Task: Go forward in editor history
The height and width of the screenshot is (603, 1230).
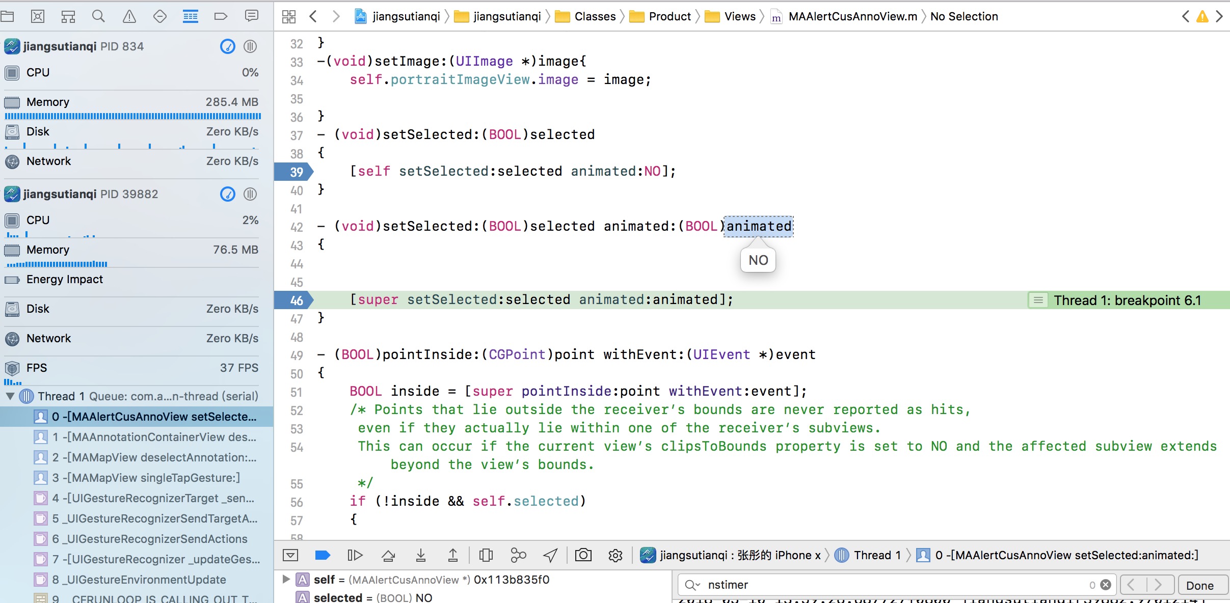Action: [x=336, y=16]
